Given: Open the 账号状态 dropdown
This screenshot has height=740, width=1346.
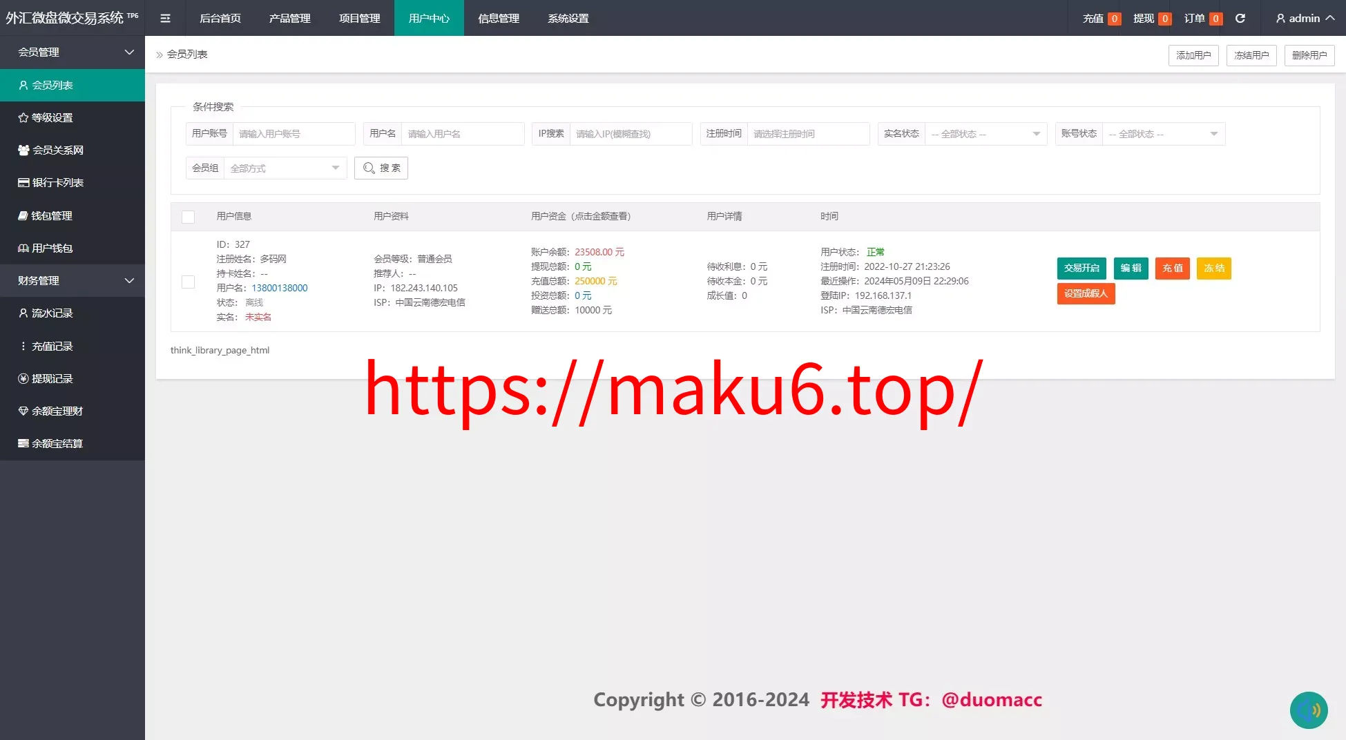Looking at the screenshot, I should (1164, 134).
